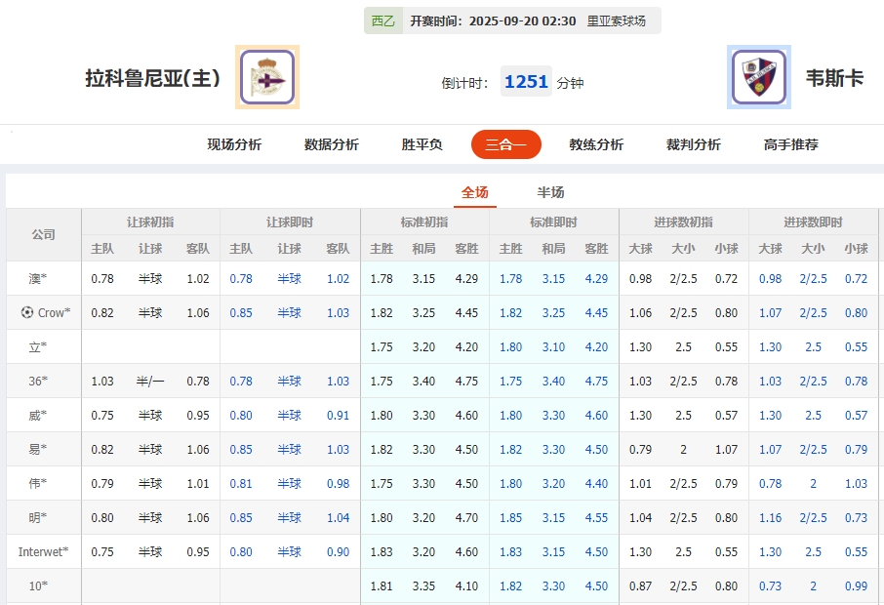
Task: Open the 高手推荐 section
Action: click(792, 142)
